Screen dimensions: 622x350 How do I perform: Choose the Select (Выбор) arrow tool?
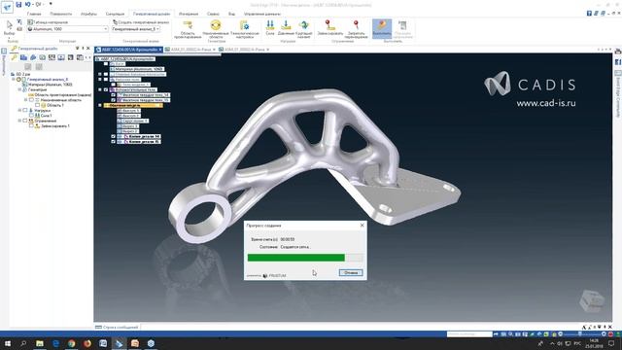[10, 28]
